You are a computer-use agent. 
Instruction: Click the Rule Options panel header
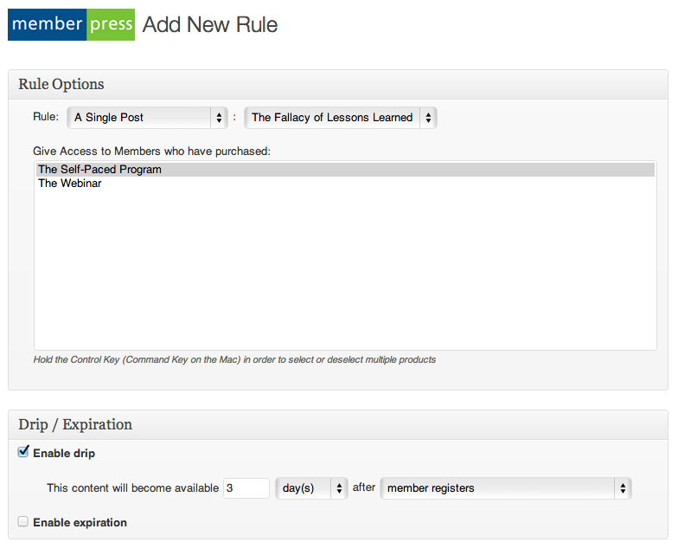click(x=61, y=84)
